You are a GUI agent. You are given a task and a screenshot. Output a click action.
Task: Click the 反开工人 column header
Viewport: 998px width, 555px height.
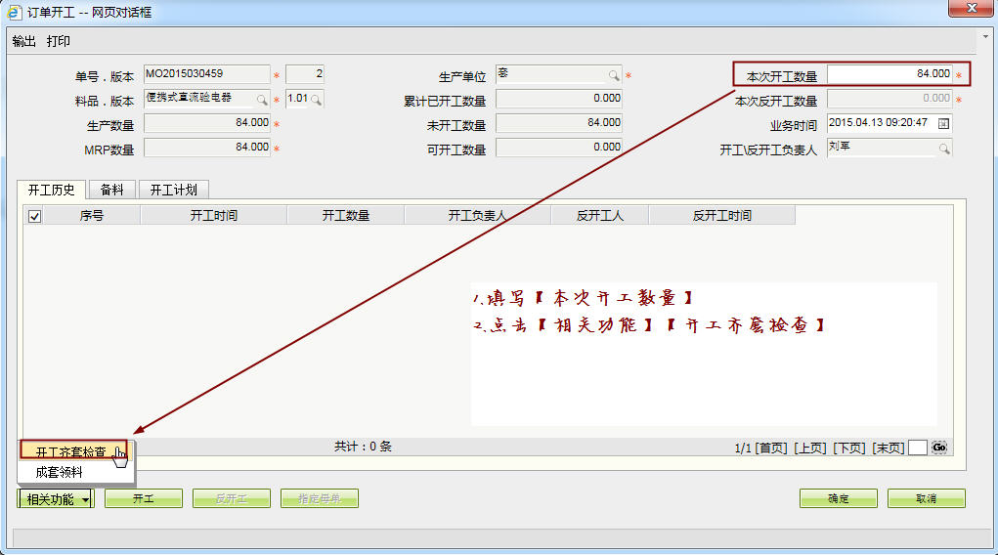coord(599,216)
